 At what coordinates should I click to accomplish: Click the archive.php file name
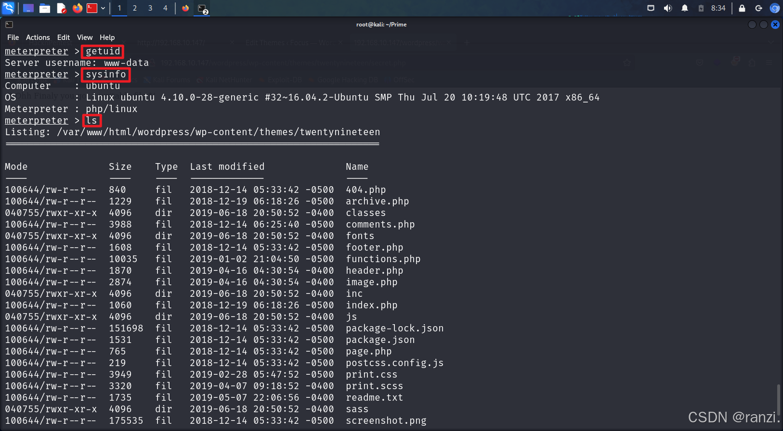pos(377,202)
